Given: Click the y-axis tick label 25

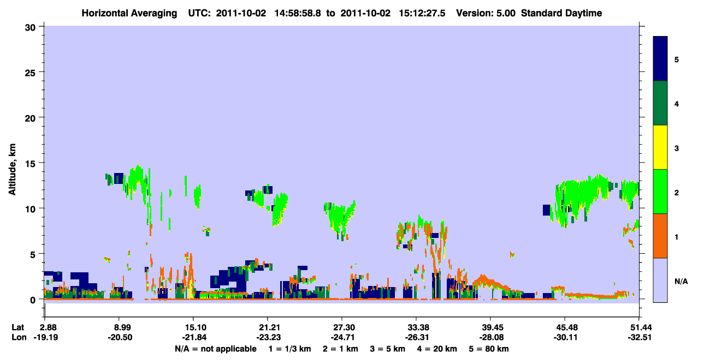Looking at the screenshot, I should tap(32, 72).
